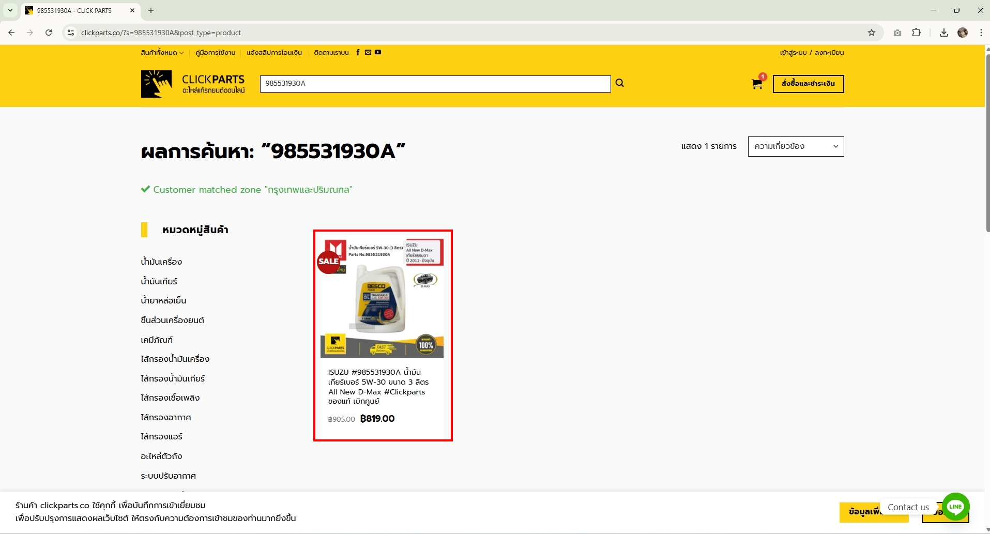Screen dimensions: 990x534
Task: Select the น้ำมันเครื่อง category
Action: coord(161,262)
